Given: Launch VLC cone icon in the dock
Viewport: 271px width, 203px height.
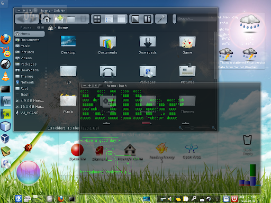Looking at the screenshot, I should [x=5, y=77].
